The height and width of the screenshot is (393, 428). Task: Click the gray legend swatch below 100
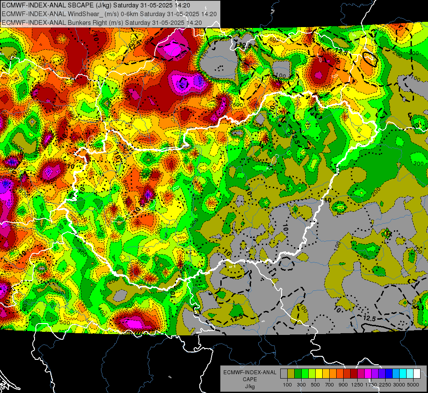284,373
